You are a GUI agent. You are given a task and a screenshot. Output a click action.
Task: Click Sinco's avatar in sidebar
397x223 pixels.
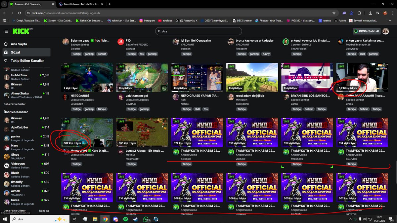7,156
